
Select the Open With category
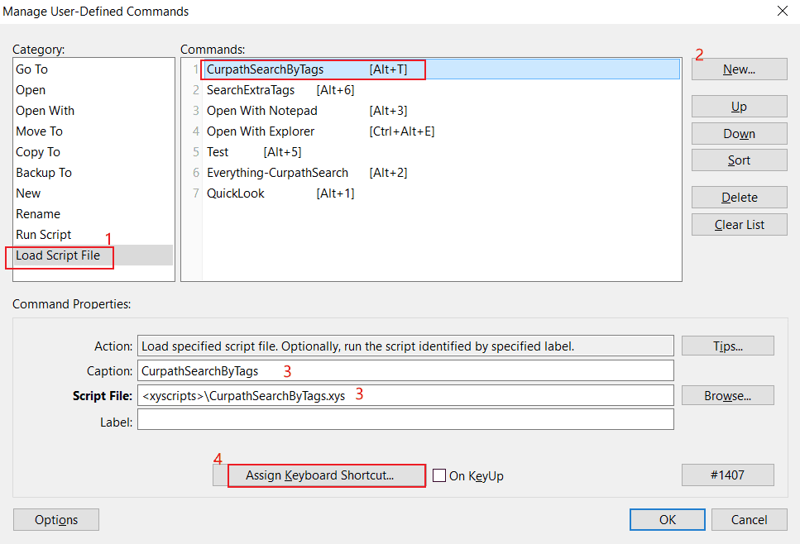pyautogui.click(x=93, y=111)
